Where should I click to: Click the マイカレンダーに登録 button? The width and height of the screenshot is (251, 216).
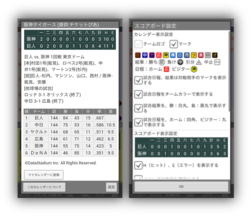click(x=44, y=175)
